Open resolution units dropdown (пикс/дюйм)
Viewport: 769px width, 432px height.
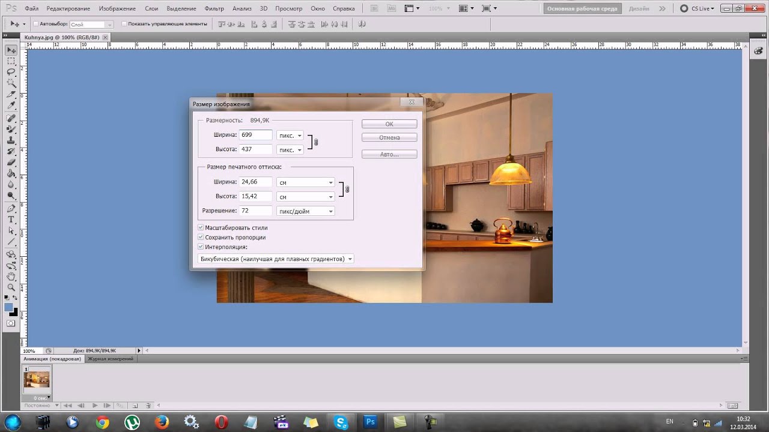point(305,211)
